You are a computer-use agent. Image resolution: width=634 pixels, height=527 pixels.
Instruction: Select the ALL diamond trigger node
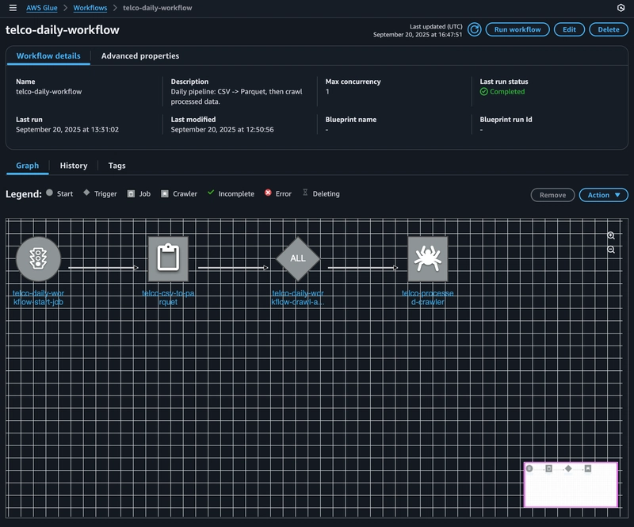(x=298, y=258)
